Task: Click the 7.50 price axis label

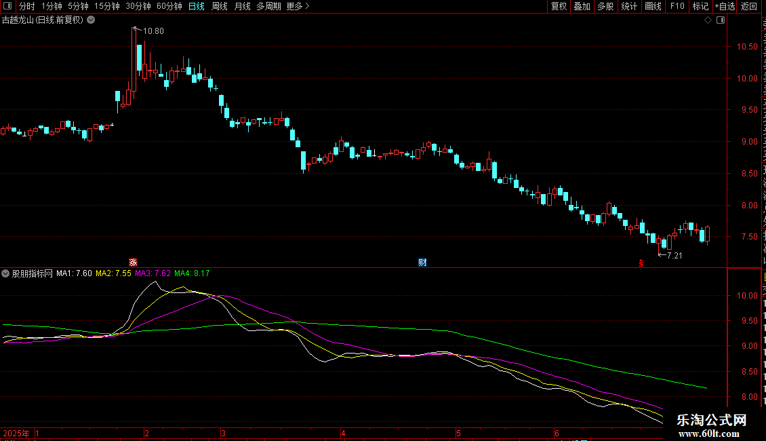Action: (x=749, y=237)
